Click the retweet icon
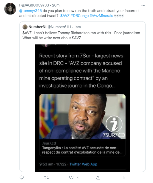This screenshot has height=183, width=153. pos(46,178)
